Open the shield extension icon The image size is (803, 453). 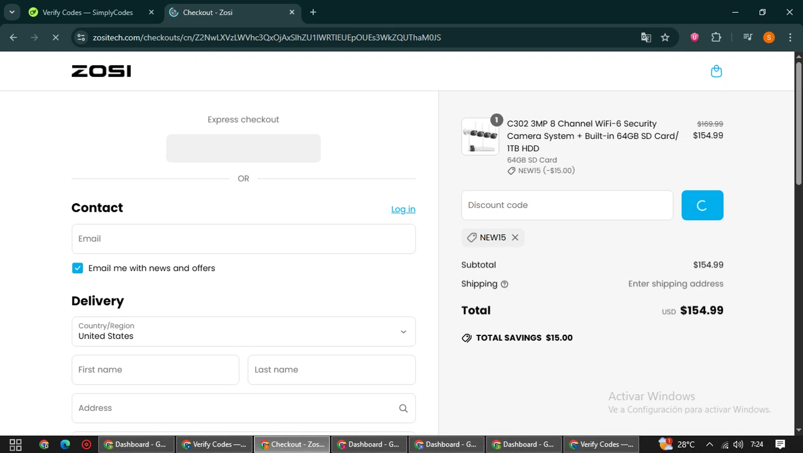coord(694,37)
